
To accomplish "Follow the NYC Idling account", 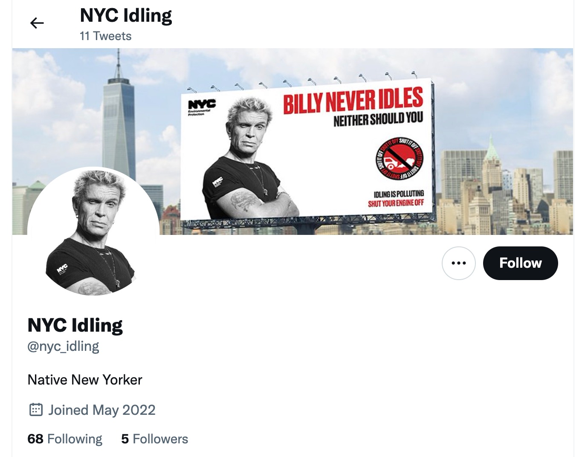I will tap(520, 263).
